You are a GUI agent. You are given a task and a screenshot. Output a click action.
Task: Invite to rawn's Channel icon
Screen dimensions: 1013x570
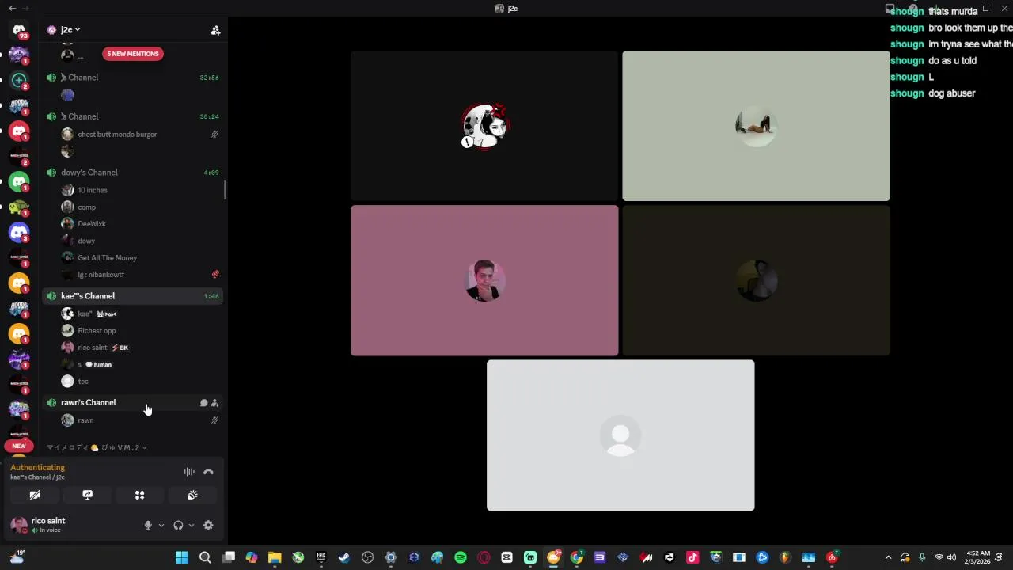(214, 403)
